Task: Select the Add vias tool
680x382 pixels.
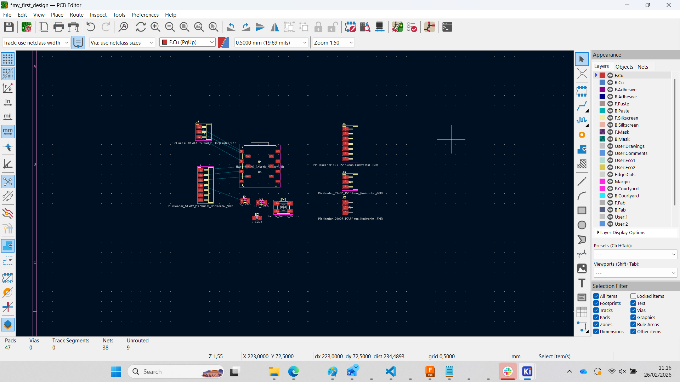Action: (x=582, y=135)
